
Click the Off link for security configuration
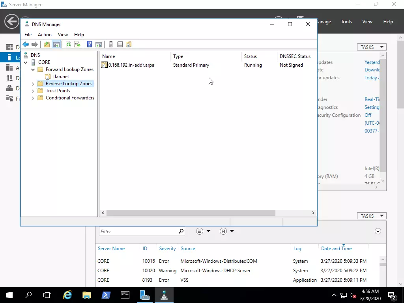[368, 115]
